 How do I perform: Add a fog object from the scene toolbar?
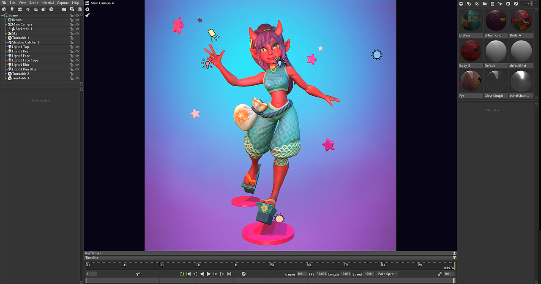pyautogui.click(x=36, y=9)
